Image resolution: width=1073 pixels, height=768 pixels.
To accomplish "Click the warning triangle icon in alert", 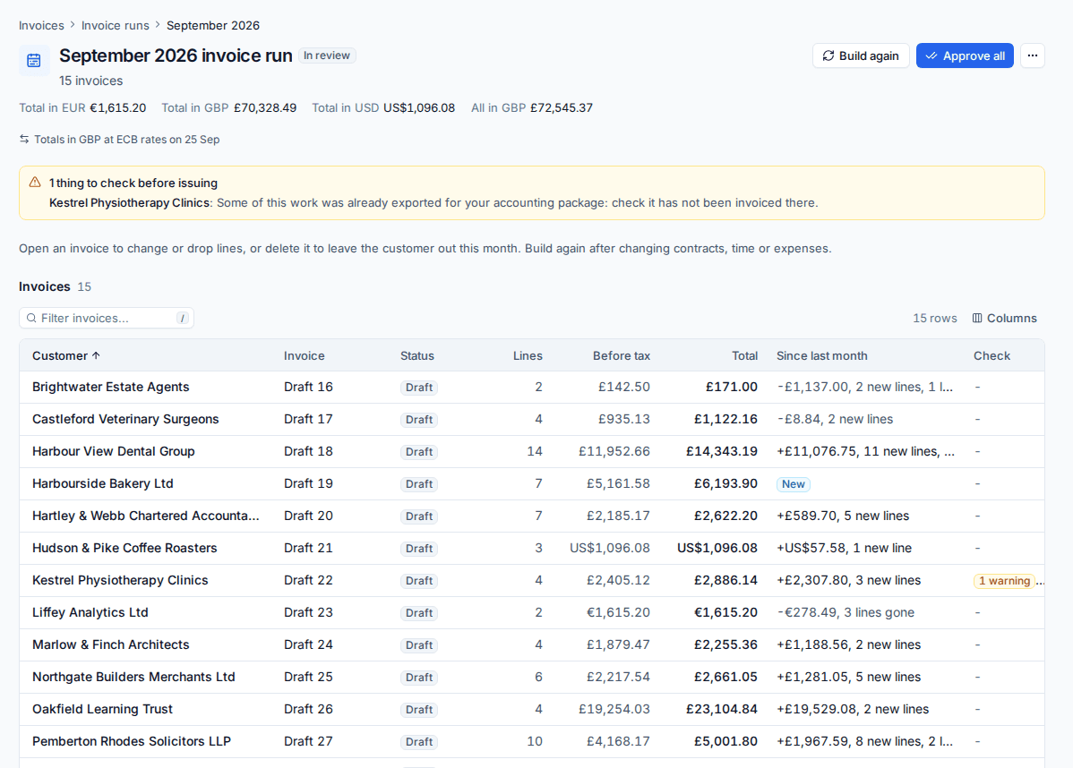I will pyautogui.click(x=35, y=182).
